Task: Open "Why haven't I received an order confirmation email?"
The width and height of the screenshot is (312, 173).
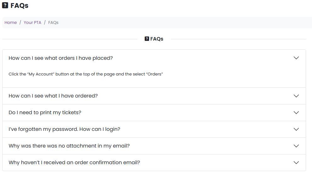Action: [x=74, y=163]
